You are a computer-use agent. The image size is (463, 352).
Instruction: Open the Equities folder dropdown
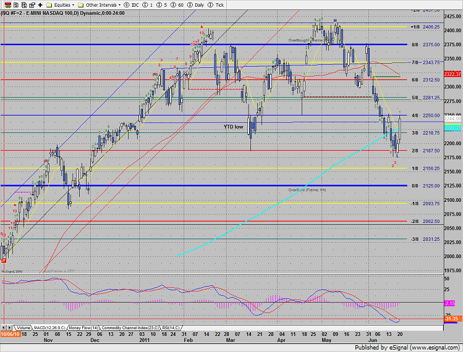61,5
